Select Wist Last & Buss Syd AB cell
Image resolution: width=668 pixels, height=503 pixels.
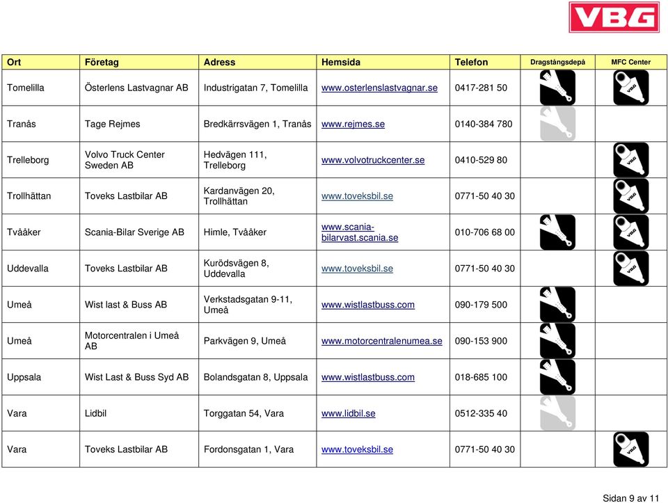pyautogui.click(x=139, y=377)
